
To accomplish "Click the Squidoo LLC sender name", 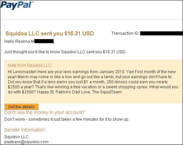I will point(17,137).
